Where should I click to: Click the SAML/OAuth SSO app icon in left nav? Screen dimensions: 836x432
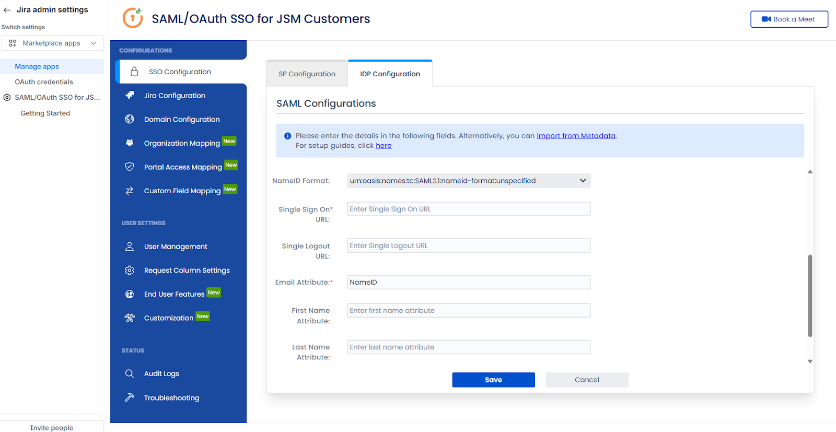pos(7,98)
